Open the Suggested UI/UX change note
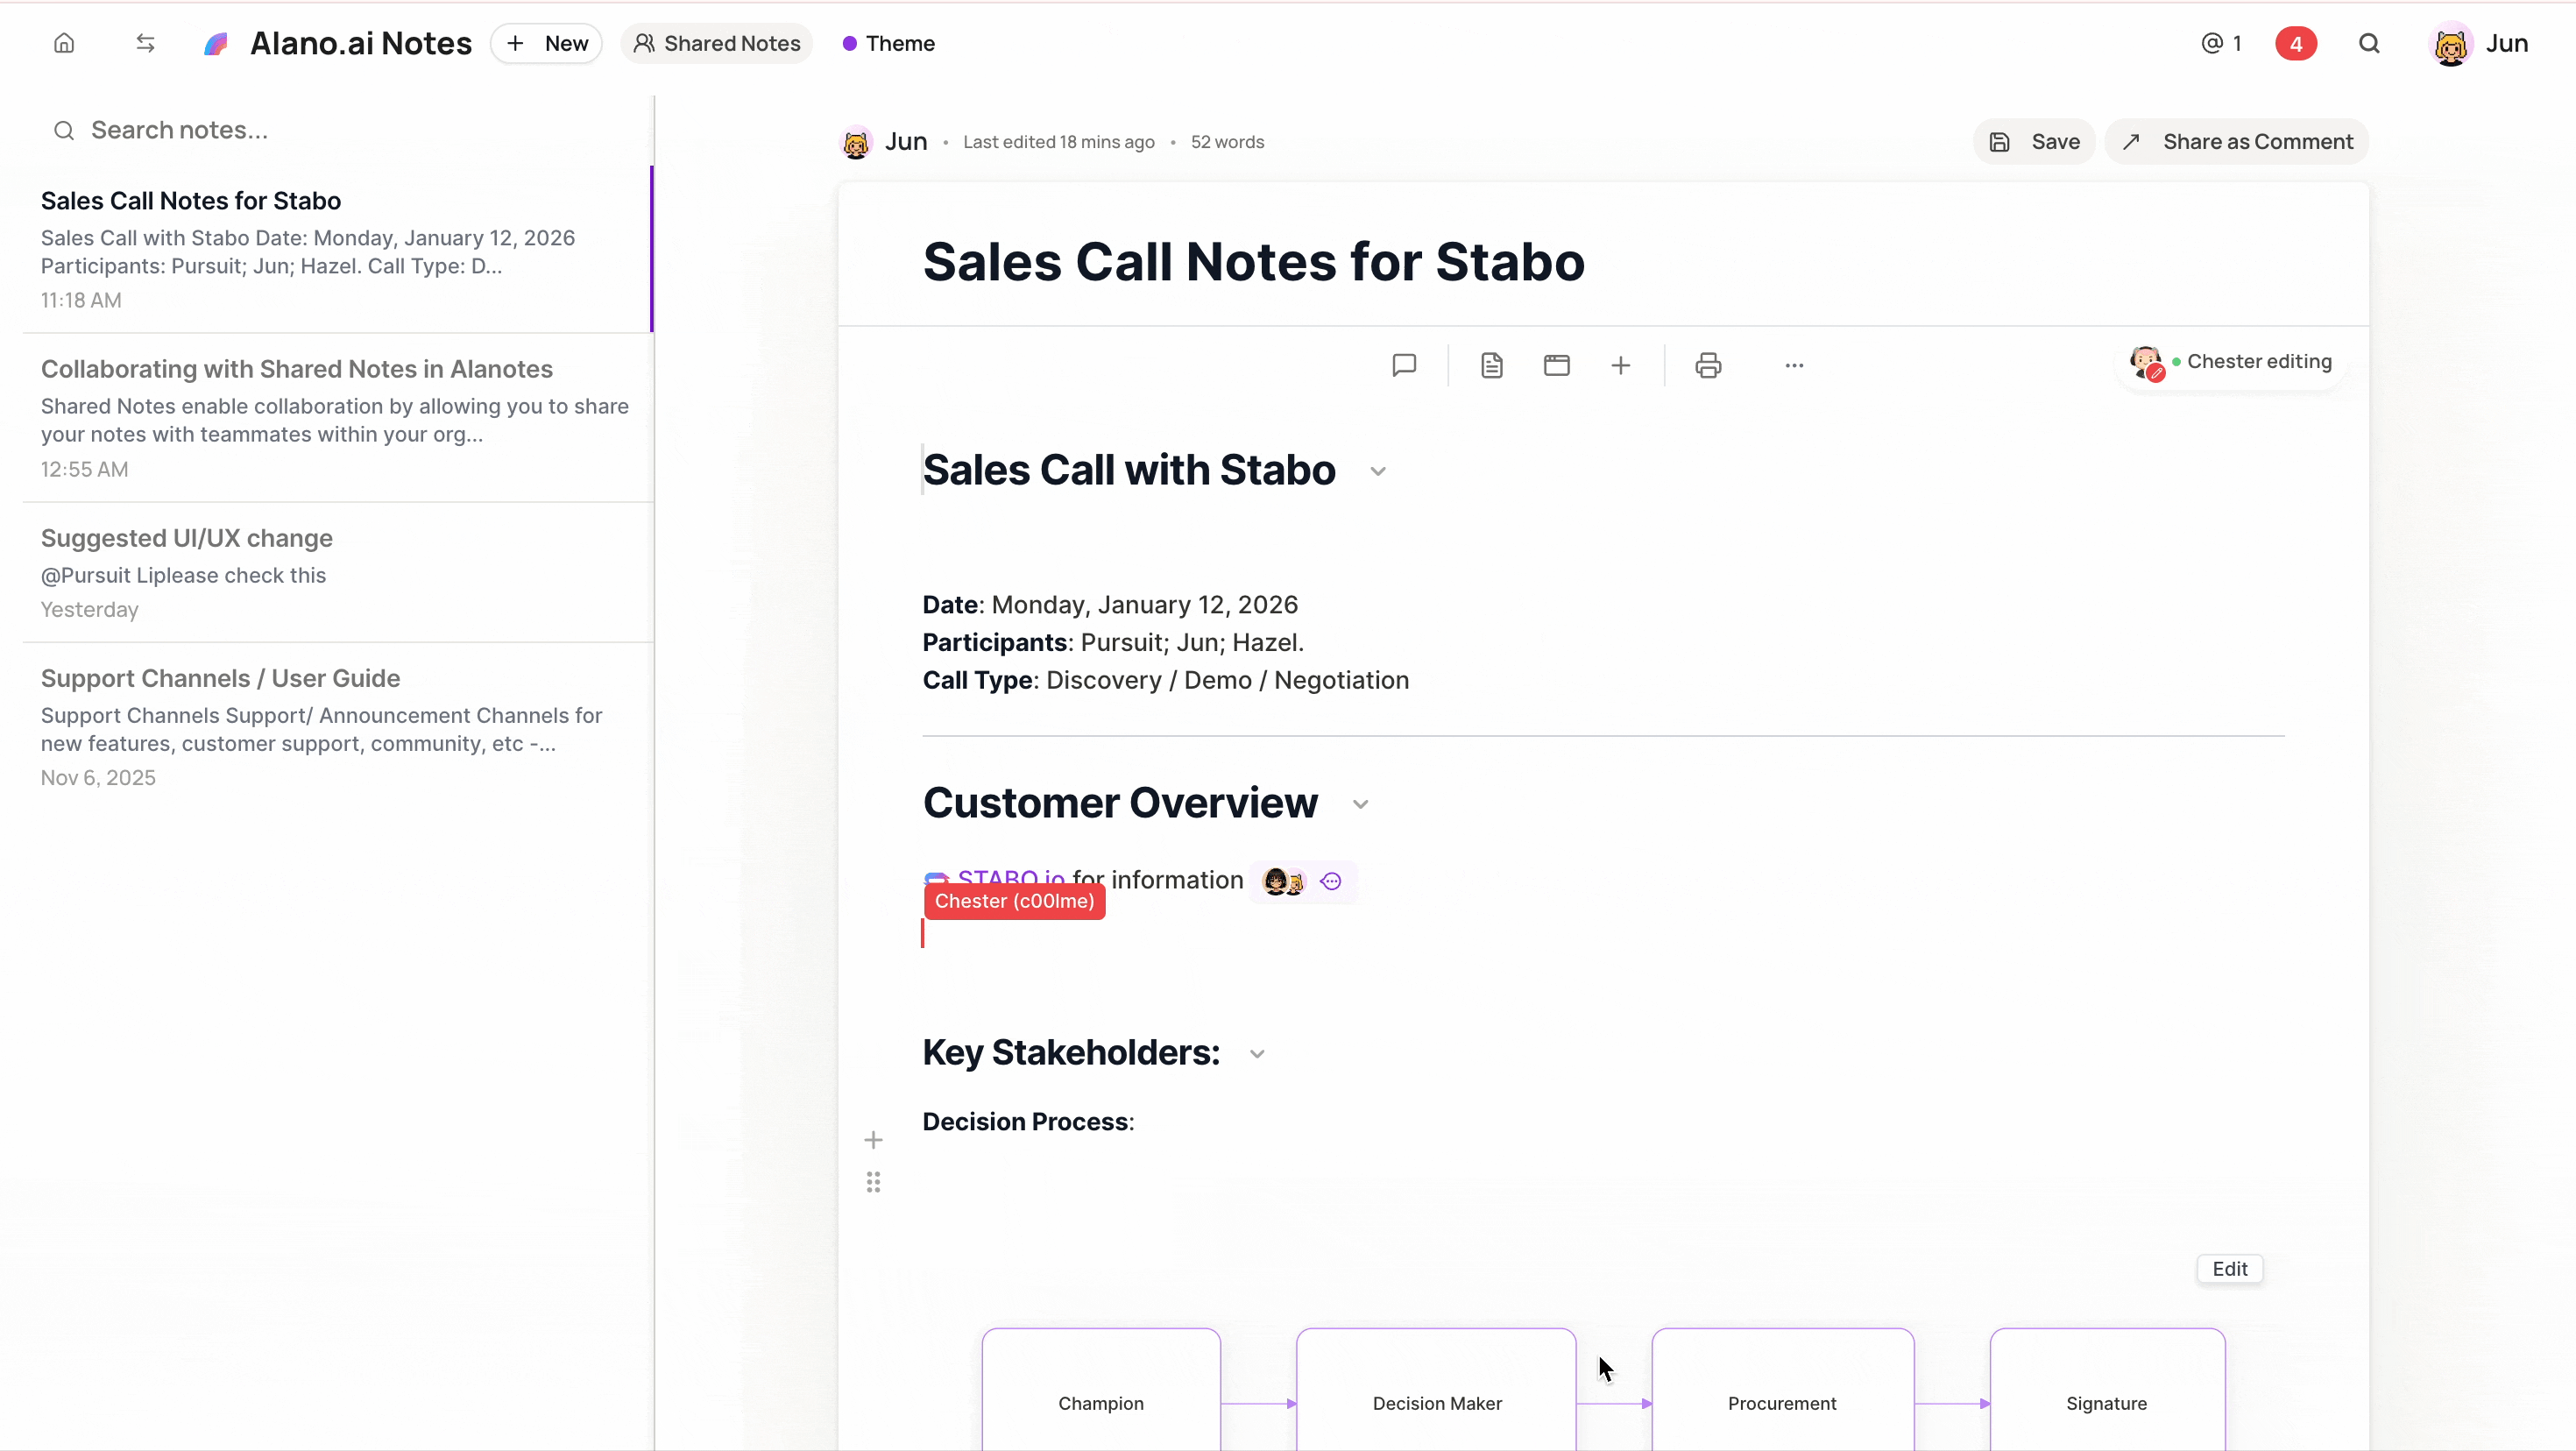Screen dimensions: 2576x1451 click(x=187, y=538)
